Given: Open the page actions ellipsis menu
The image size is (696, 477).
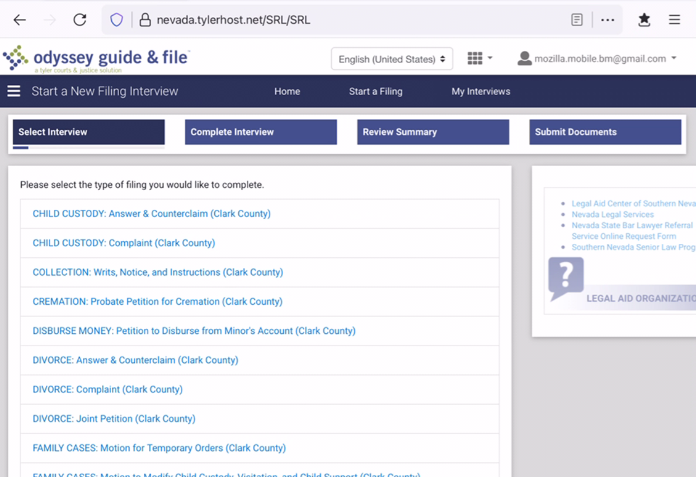Looking at the screenshot, I should tap(608, 19).
